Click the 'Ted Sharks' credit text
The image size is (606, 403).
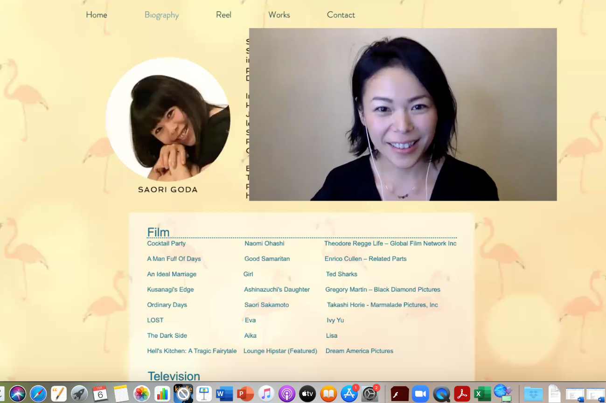tap(341, 274)
